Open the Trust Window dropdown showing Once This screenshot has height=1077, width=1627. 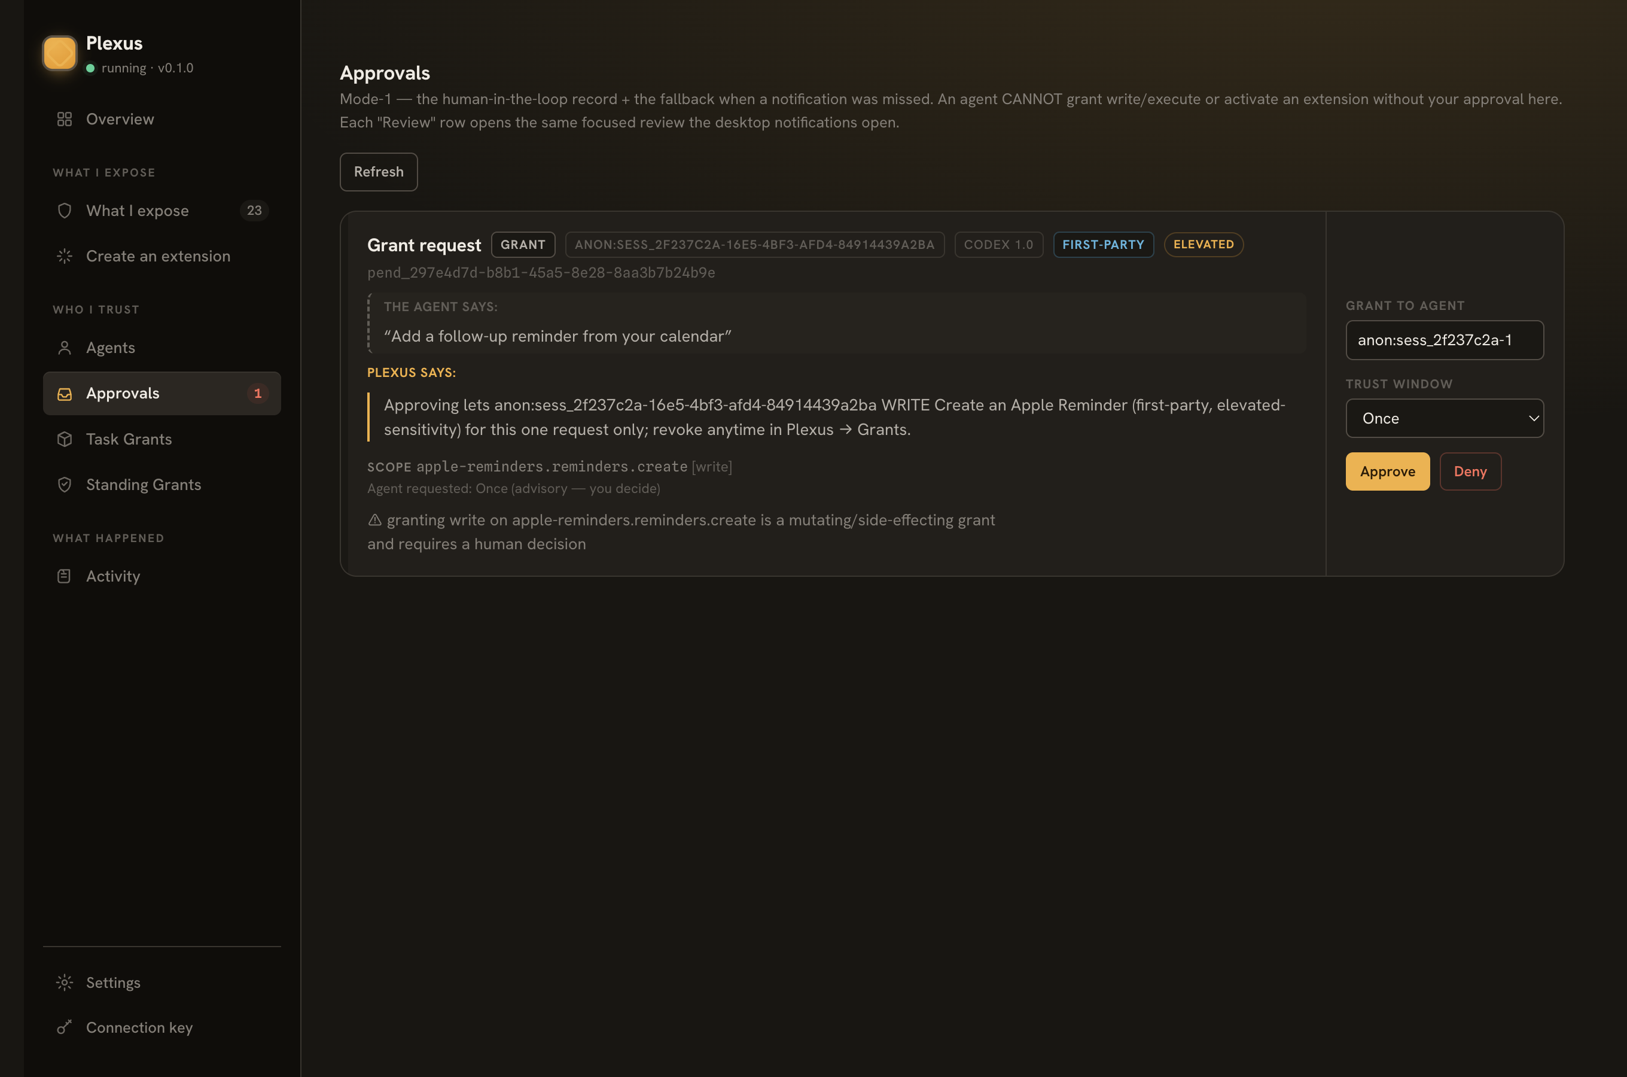click(1445, 418)
